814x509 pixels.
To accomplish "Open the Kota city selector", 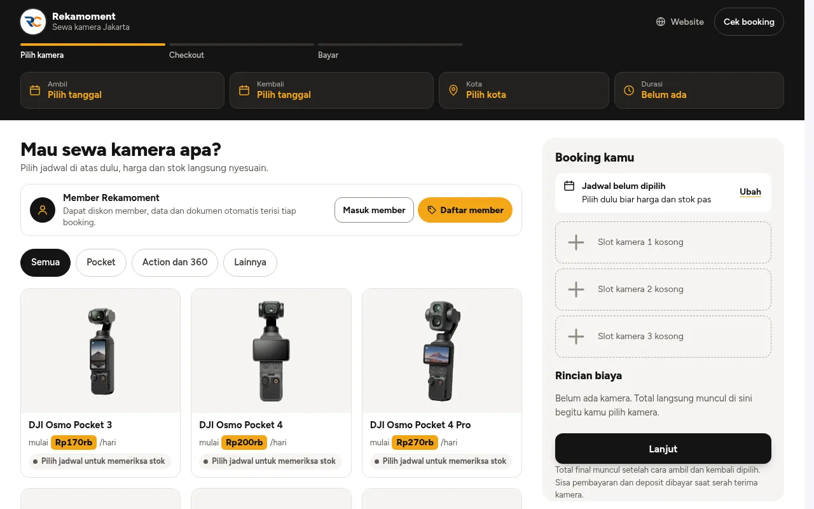I will click(x=524, y=90).
